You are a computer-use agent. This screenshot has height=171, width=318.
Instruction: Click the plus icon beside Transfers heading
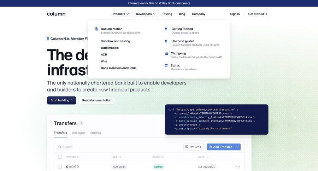(81, 123)
